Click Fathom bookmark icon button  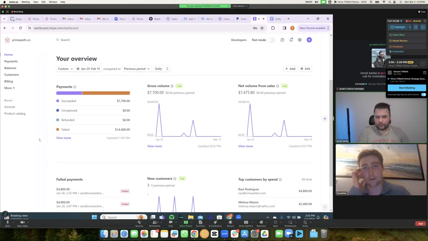tap(416, 27)
